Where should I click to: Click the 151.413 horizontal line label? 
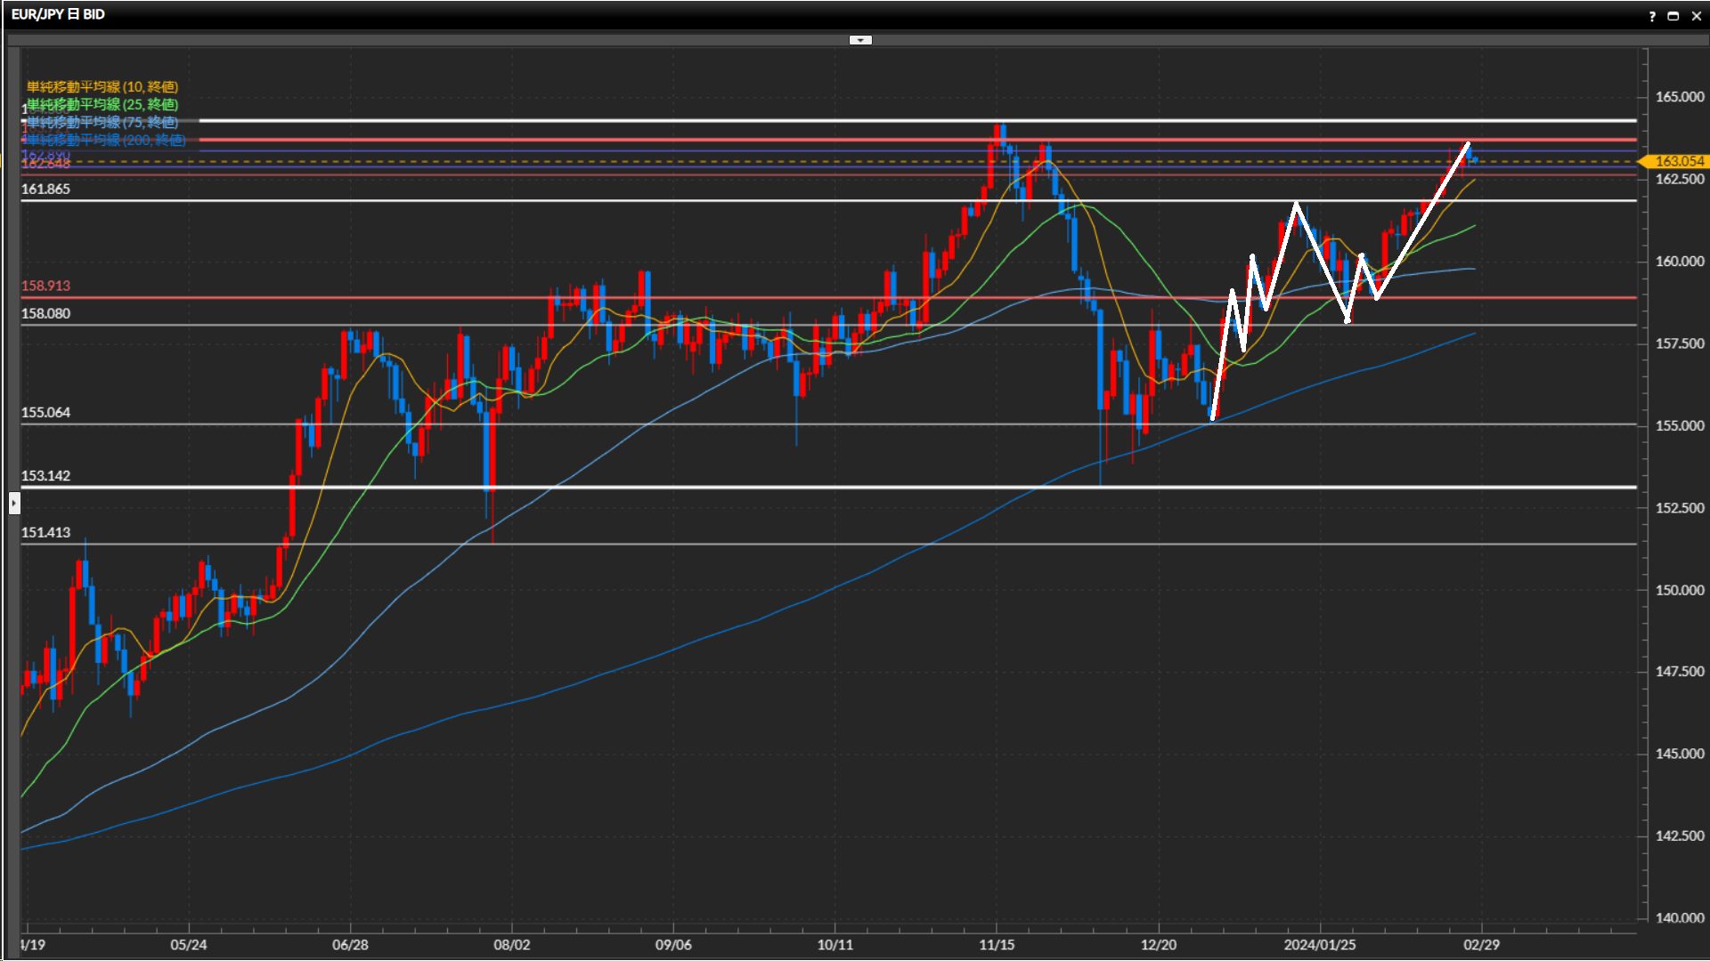(x=45, y=532)
